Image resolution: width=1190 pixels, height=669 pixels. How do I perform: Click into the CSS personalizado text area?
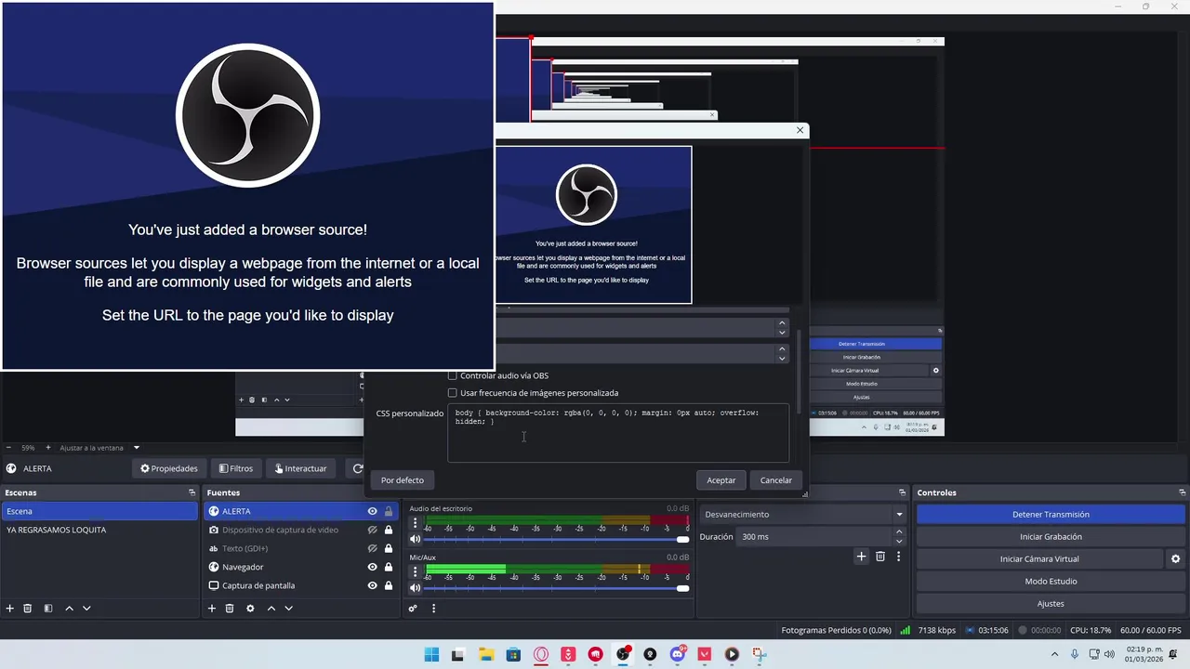click(618, 432)
